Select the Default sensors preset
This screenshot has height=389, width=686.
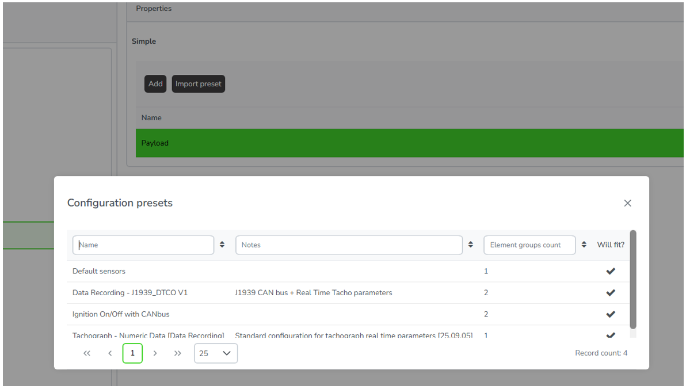(99, 271)
